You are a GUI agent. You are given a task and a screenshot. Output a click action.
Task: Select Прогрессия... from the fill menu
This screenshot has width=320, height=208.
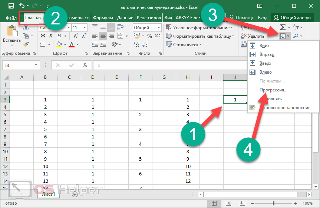(x=273, y=90)
